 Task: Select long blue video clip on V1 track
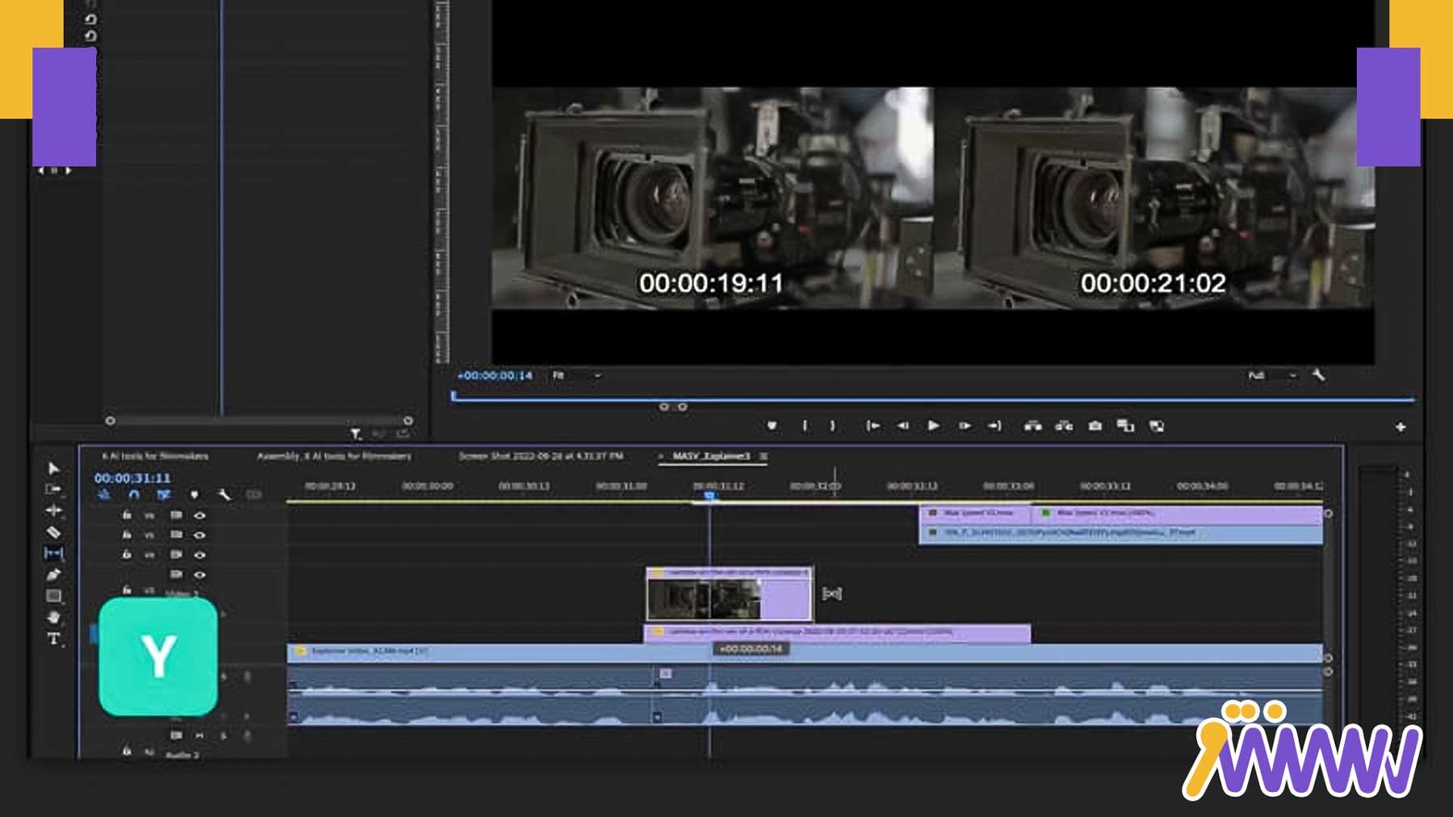(x=805, y=652)
